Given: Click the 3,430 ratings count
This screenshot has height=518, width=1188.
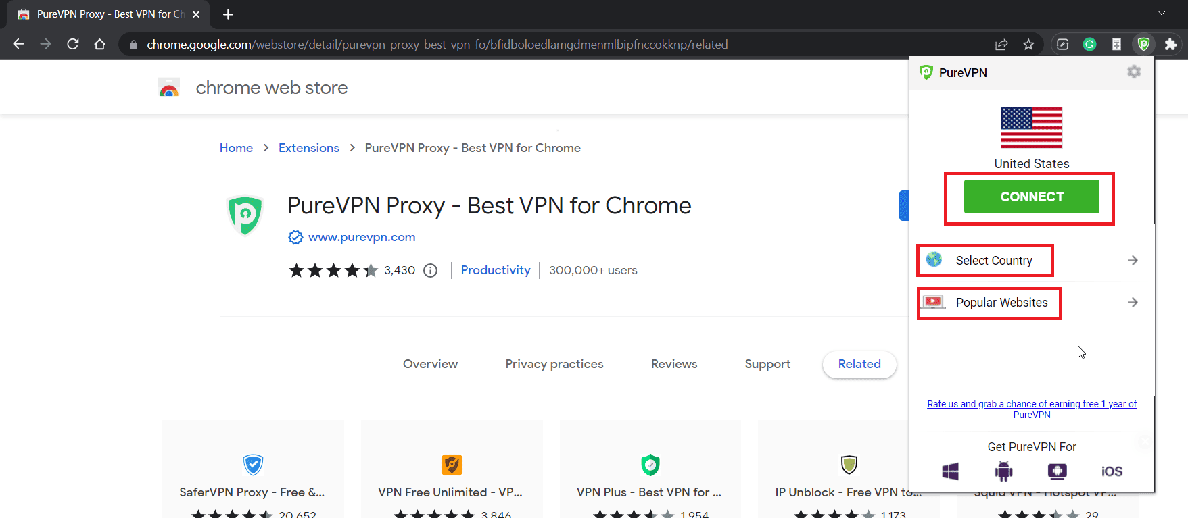Looking at the screenshot, I should (x=400, y=271).
